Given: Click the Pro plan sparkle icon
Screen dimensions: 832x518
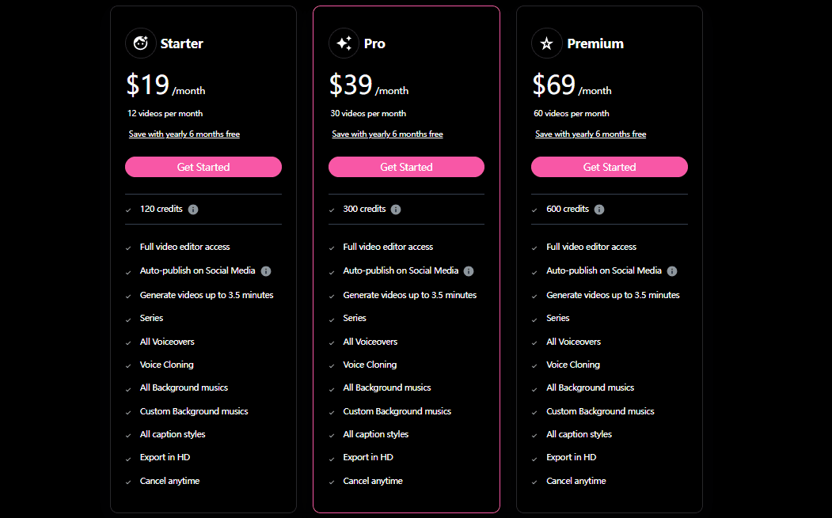Looking at the screenshot, I should coord(344,43).
